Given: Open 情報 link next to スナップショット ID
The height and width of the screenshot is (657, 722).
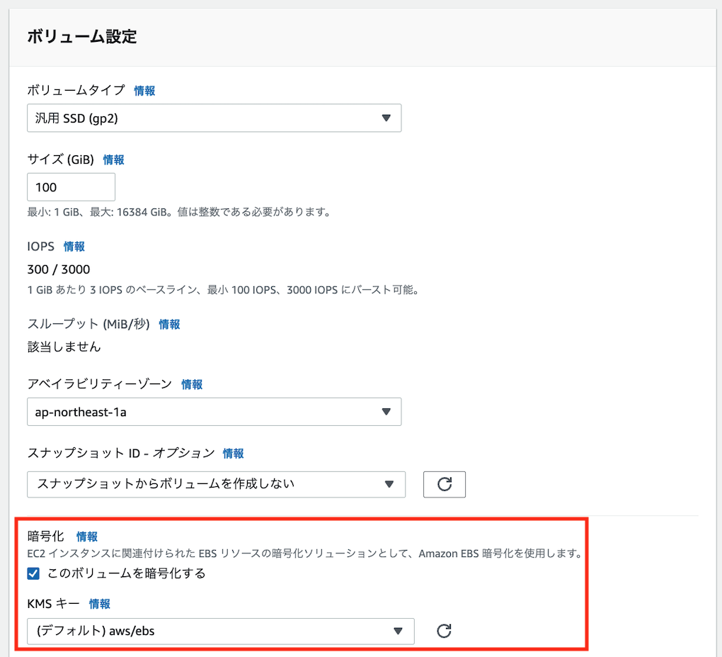Looking at the screenshot, I should point(234,454).
